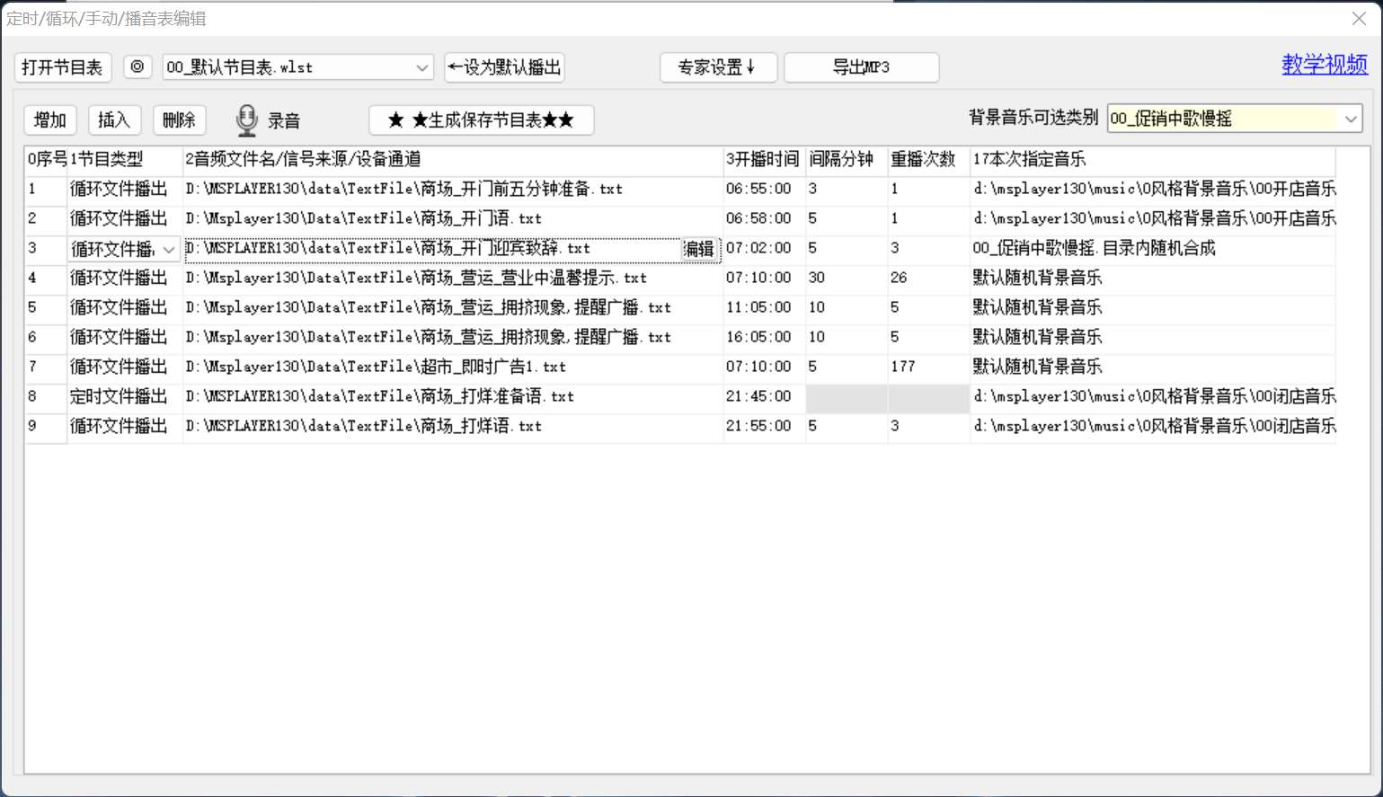
Task: Click the ★生成保存节目表★★ generate-save button
Action: tap(482, 120)
